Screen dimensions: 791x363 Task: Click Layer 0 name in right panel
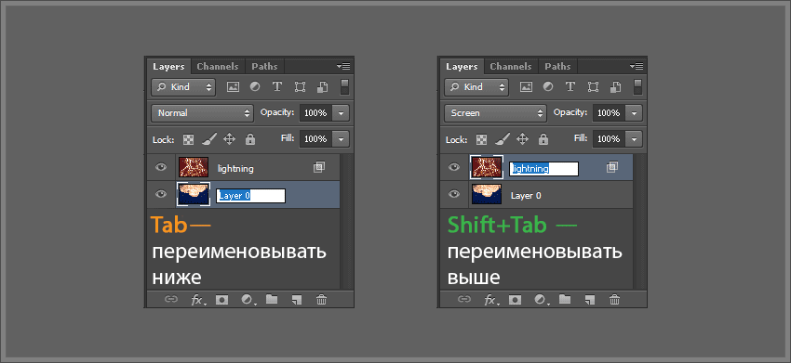(x=526, y=196)
